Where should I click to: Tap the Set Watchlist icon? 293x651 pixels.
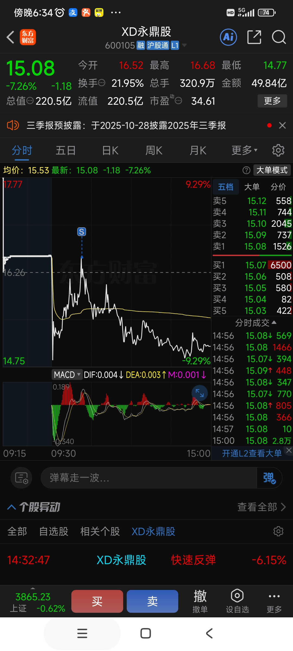click(x=237, y=601)
